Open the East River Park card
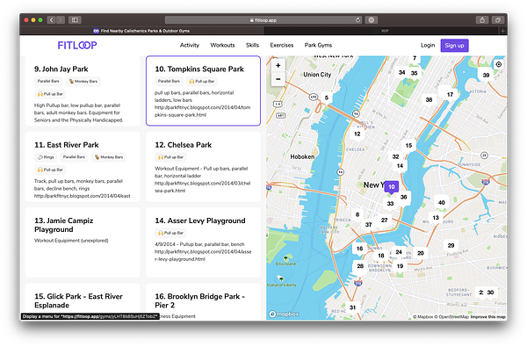Viewport: 527px width, 347px height. point(83,167)
